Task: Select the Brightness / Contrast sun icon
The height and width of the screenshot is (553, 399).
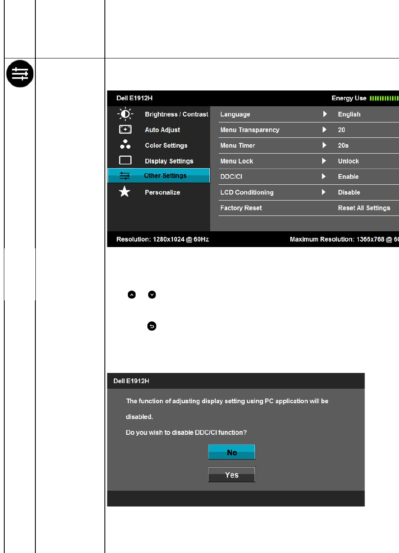Action: 125,114
